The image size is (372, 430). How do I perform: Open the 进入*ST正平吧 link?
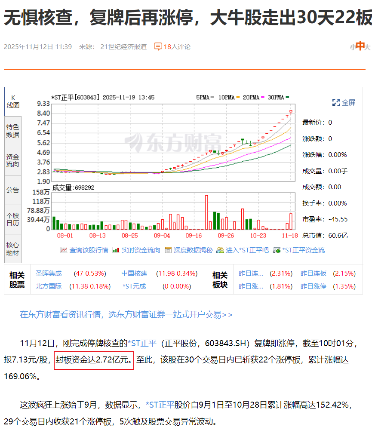coord(247,250)
